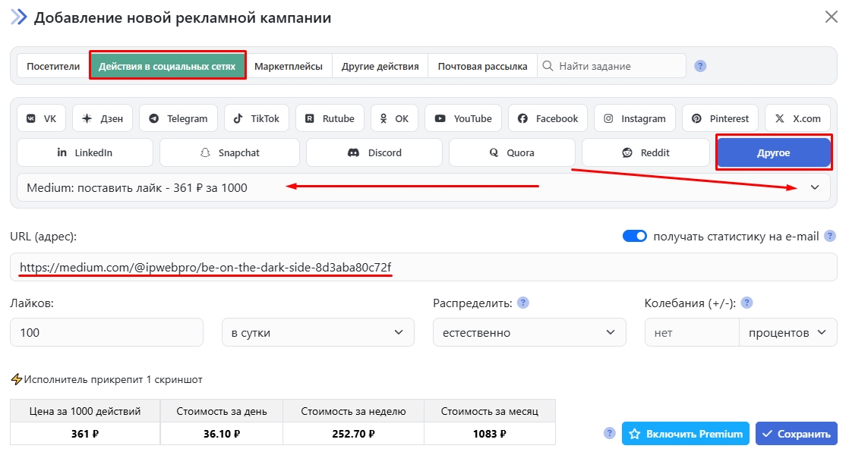The image size is (849, 452).
Task: Open the Маркетплейсы tab
Action: [289, 66]
